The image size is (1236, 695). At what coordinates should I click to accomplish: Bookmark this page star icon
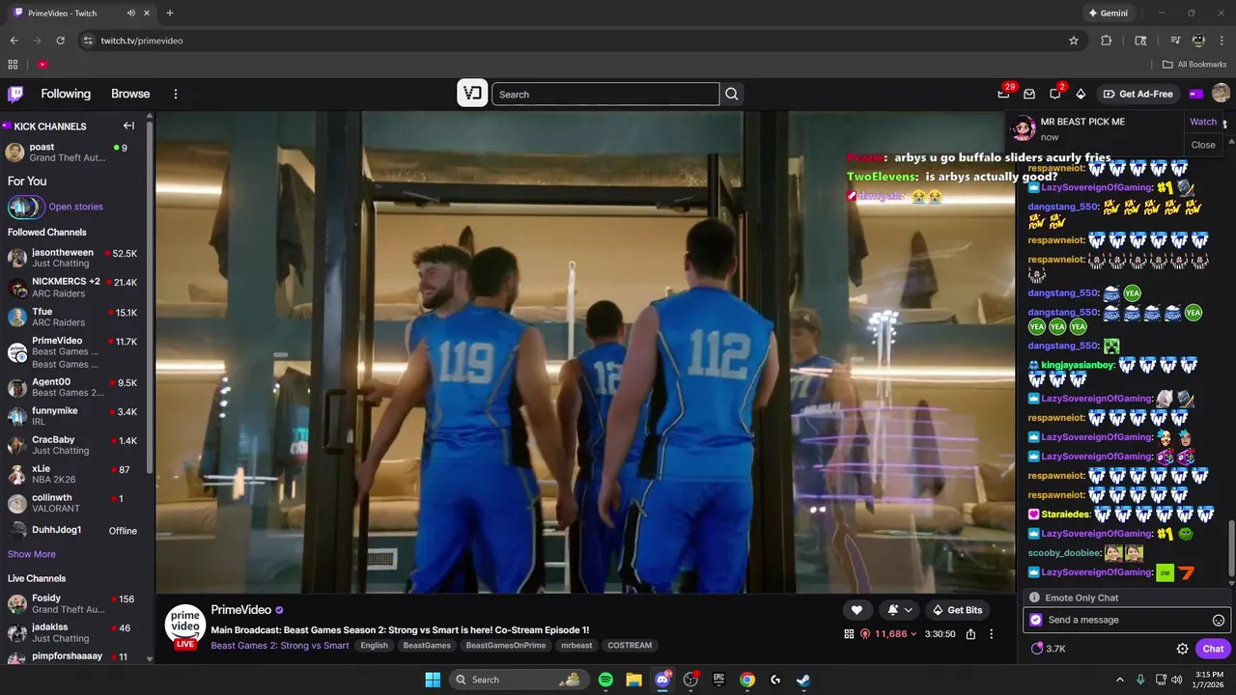(1073, 41)
